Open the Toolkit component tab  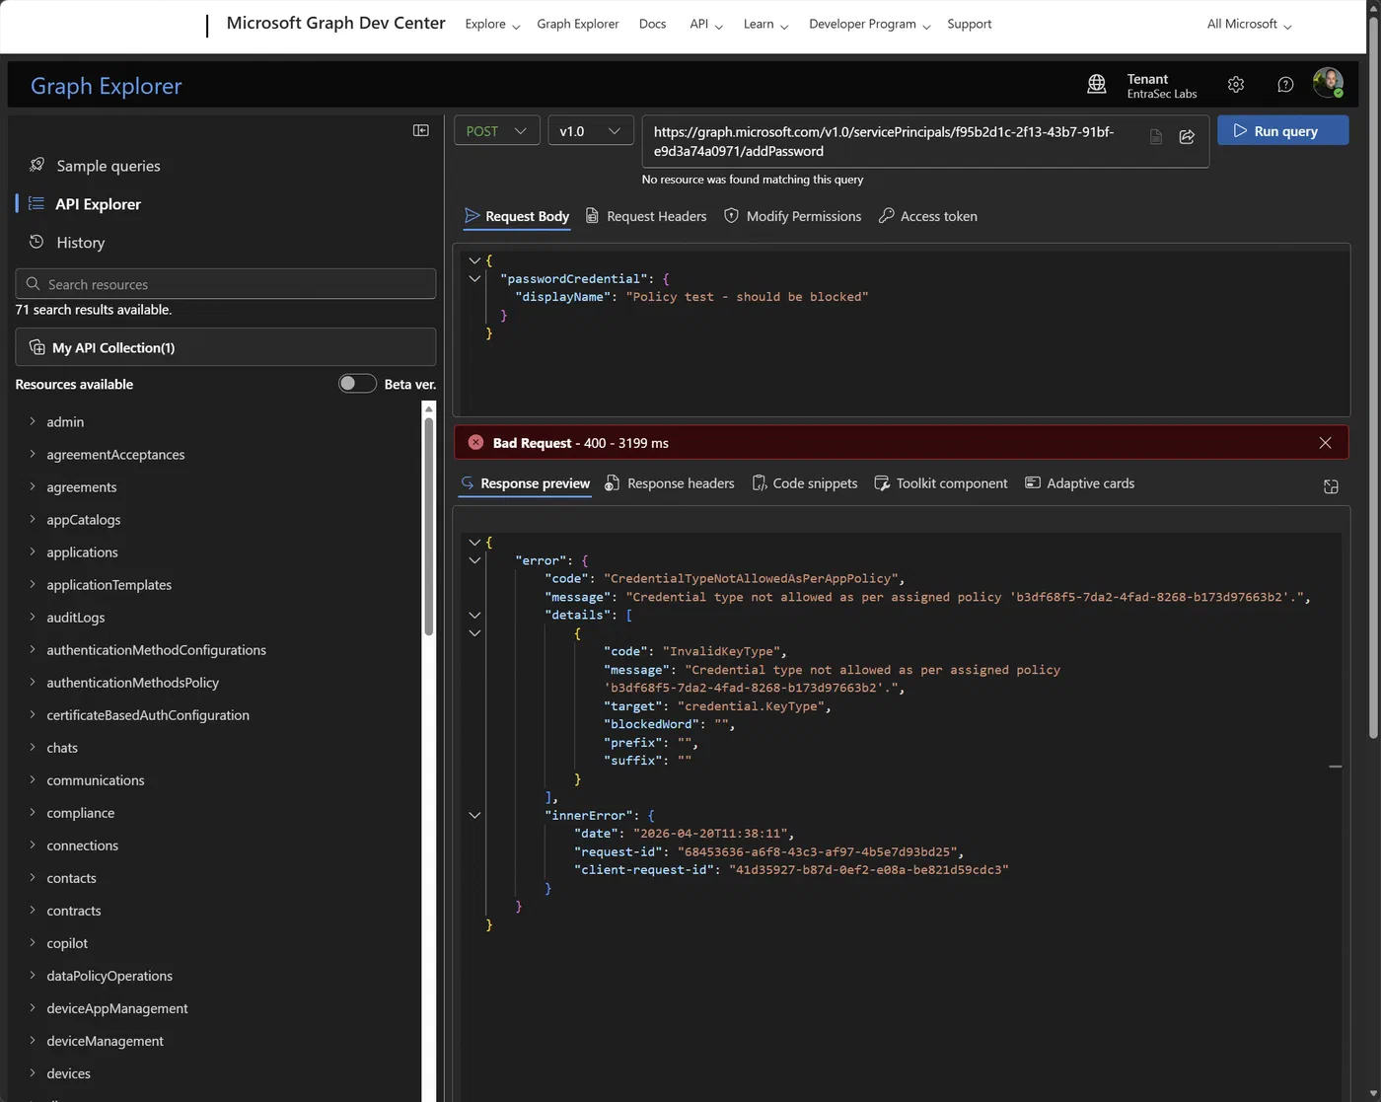pyautogui.click(x=940, y=483)
